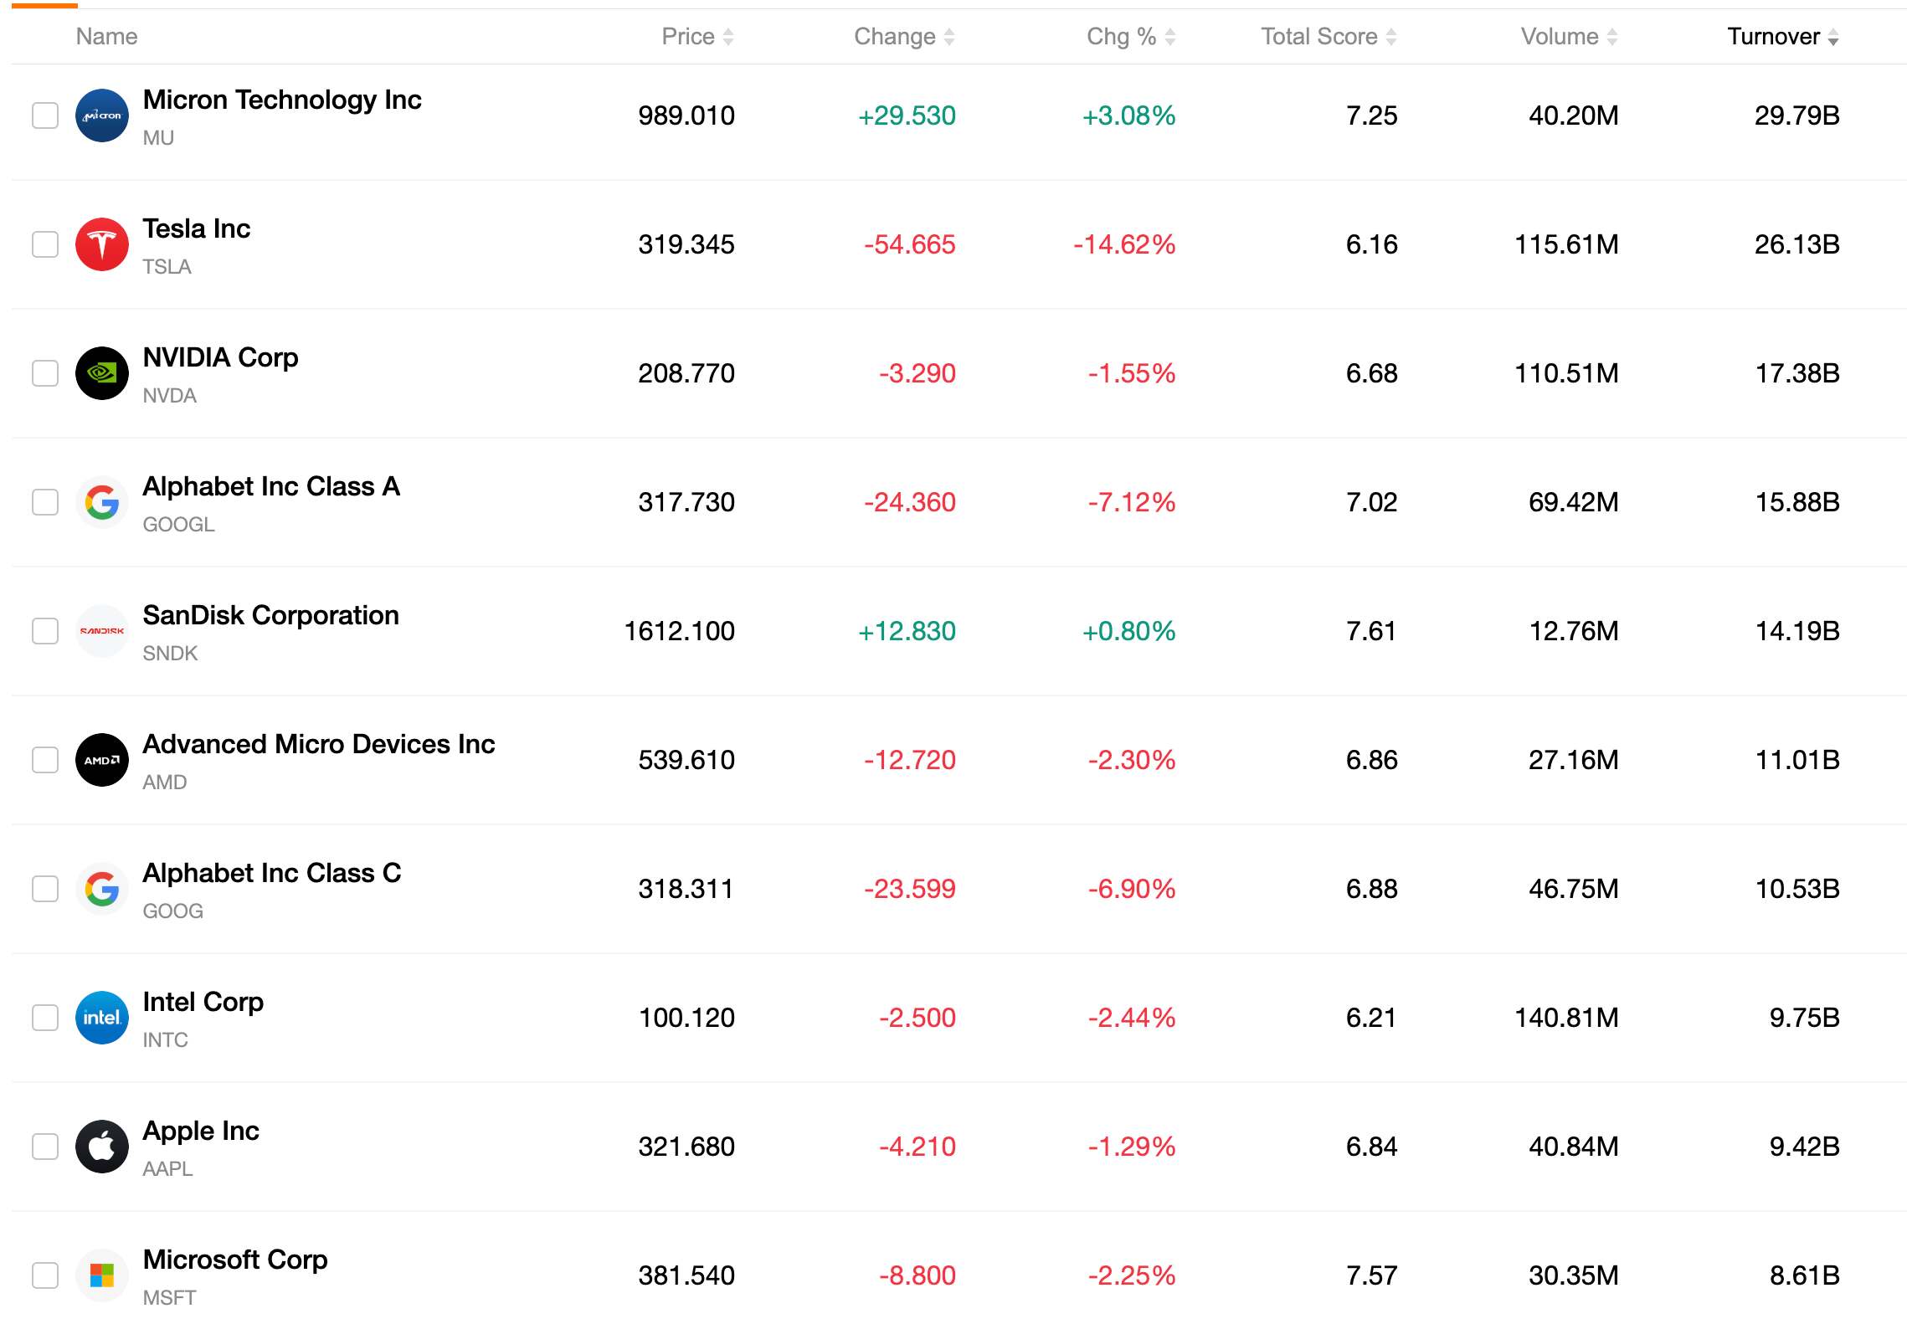Screen dimensions: 1907x1324
Task: Click the Apple logo icon
Action: [102, 1147]
